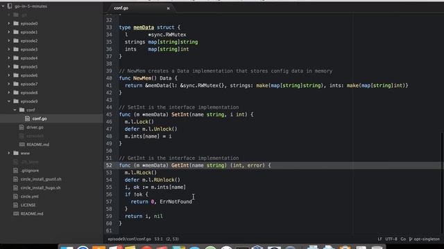Expand the episode3 folder chevron
Viewport: 444px width, 249px height.
point(9,49)
